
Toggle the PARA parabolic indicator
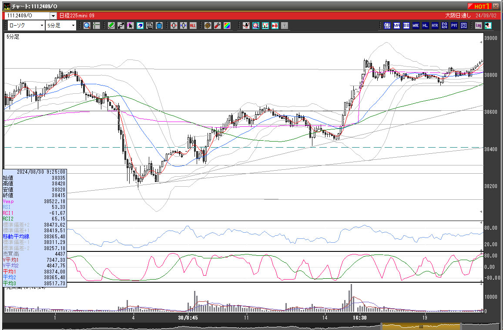click(x=445, y=26)
